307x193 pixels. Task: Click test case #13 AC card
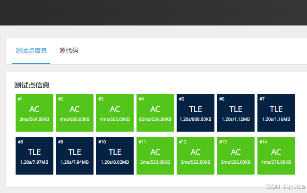click(236, 156)
